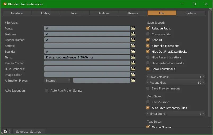Click the Blender logo in title bar
The width and height of the screenshot is (213, 135).
coord(5,4)
